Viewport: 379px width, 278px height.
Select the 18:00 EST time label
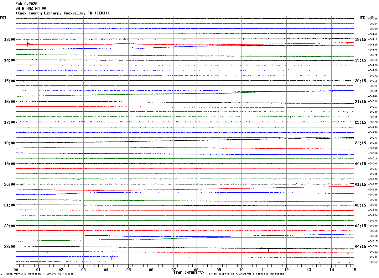pyautogui.click(x=9, y=143)
